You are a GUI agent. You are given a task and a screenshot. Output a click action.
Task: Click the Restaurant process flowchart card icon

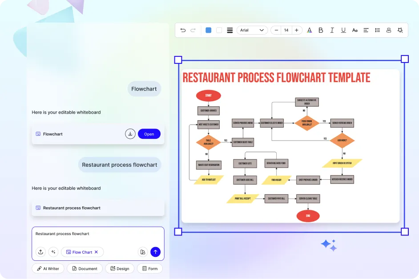coord(38,208)
